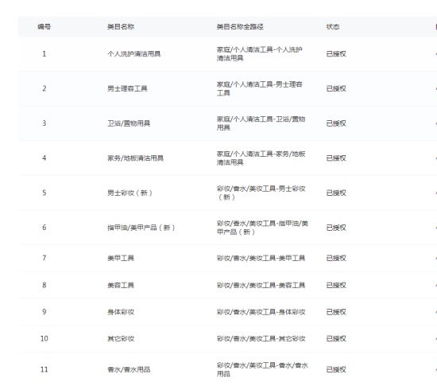Select the 美容工具 category name

(x=121, y=285)
